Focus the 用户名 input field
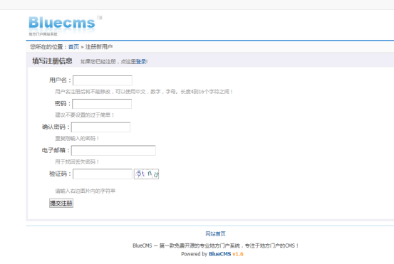 click(103, 80)
